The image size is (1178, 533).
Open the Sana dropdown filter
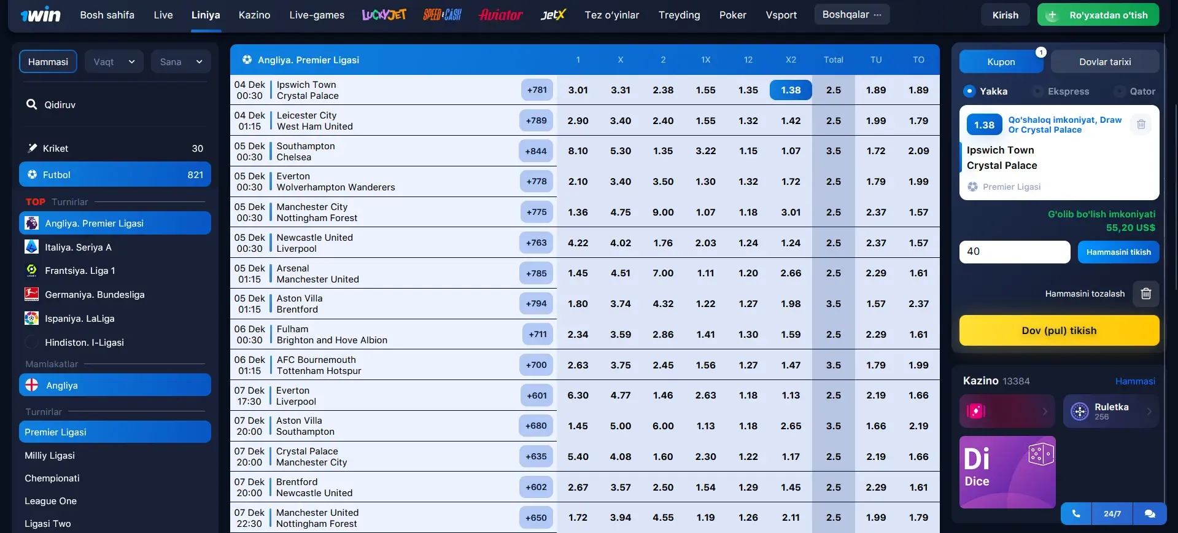(180, 62)
